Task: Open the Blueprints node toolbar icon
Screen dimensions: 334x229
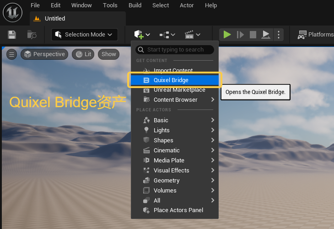Action: (164, 35)
